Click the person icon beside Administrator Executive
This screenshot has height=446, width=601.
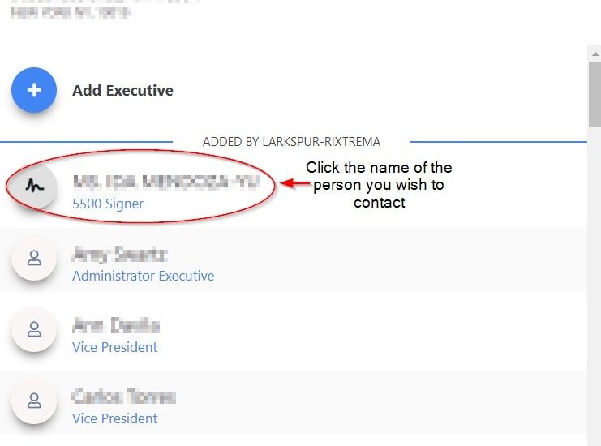(x=34, y=258)
